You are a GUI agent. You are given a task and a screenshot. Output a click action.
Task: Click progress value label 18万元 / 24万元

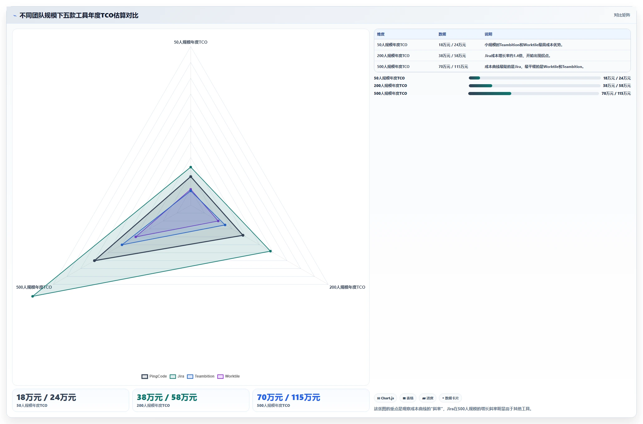[617, 78]
